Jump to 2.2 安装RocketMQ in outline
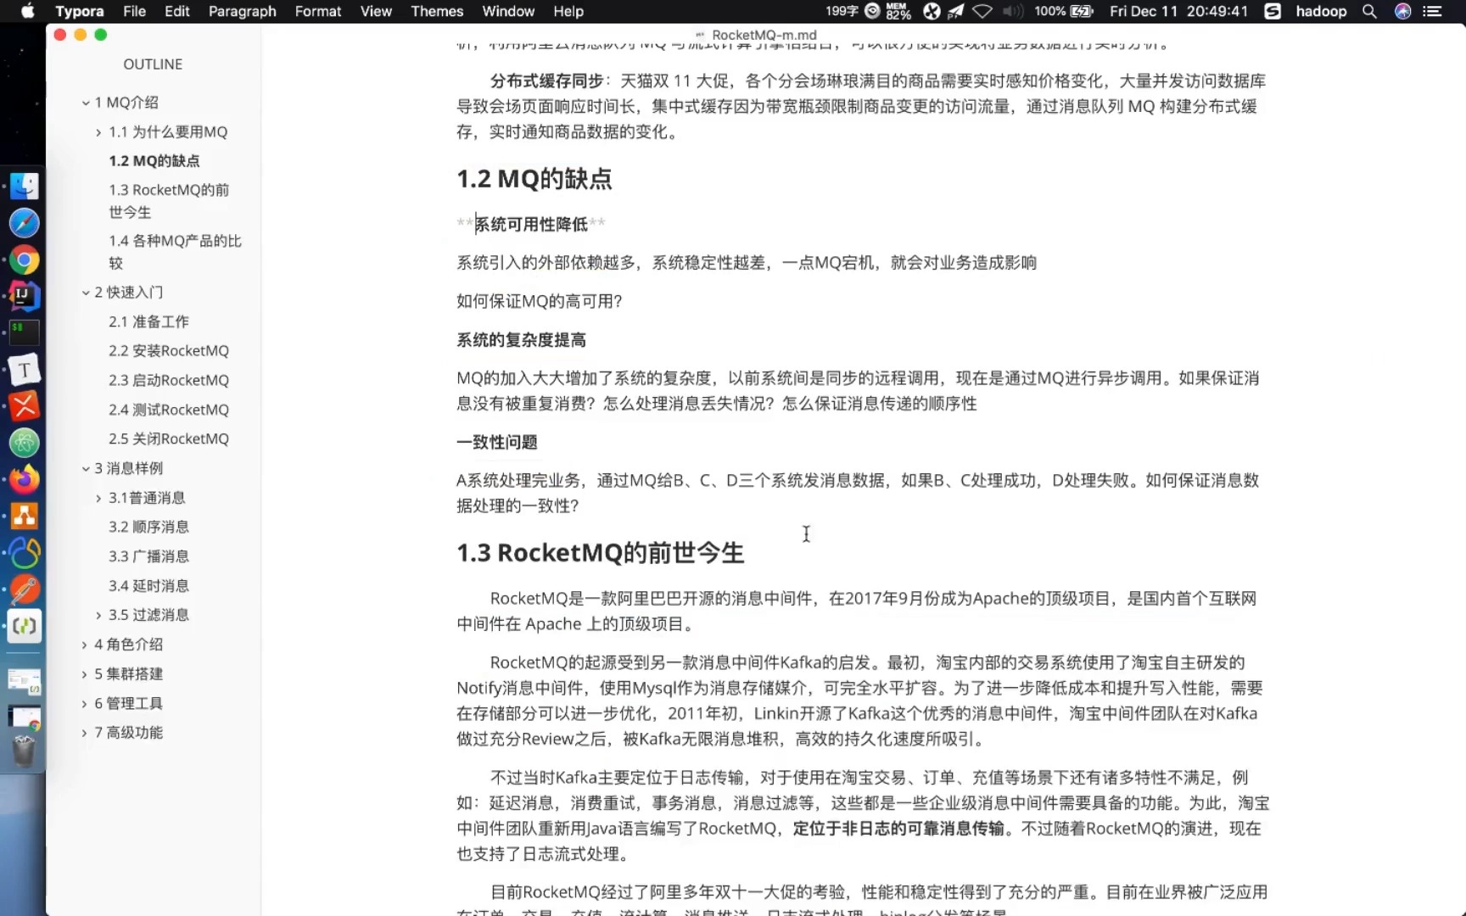The image size is (1466, 916). (169, 351)
